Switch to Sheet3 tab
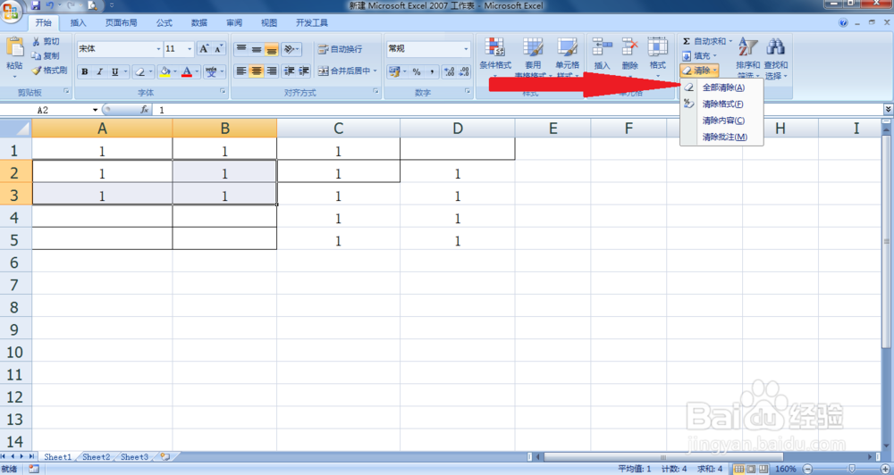Image resolution: width=894 pixels, height=475 pixels. pyautogui.click(x=135, y=457)
